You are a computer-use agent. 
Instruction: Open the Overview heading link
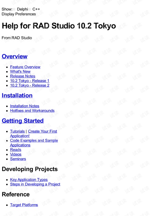pos(15,56)
